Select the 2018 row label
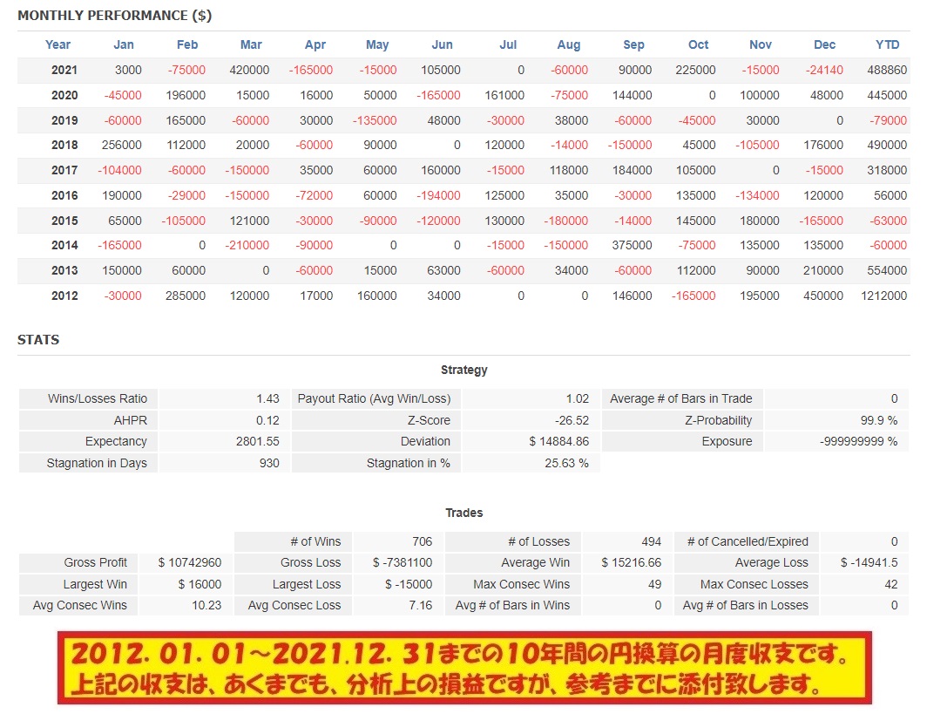Viewport: 927px width, 714px height. 64,145
